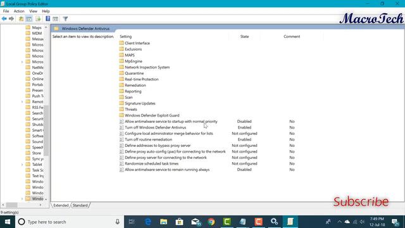
Task: Click the Export List toolbar icon
Action: pyautogui.click(x=38, y=18)
